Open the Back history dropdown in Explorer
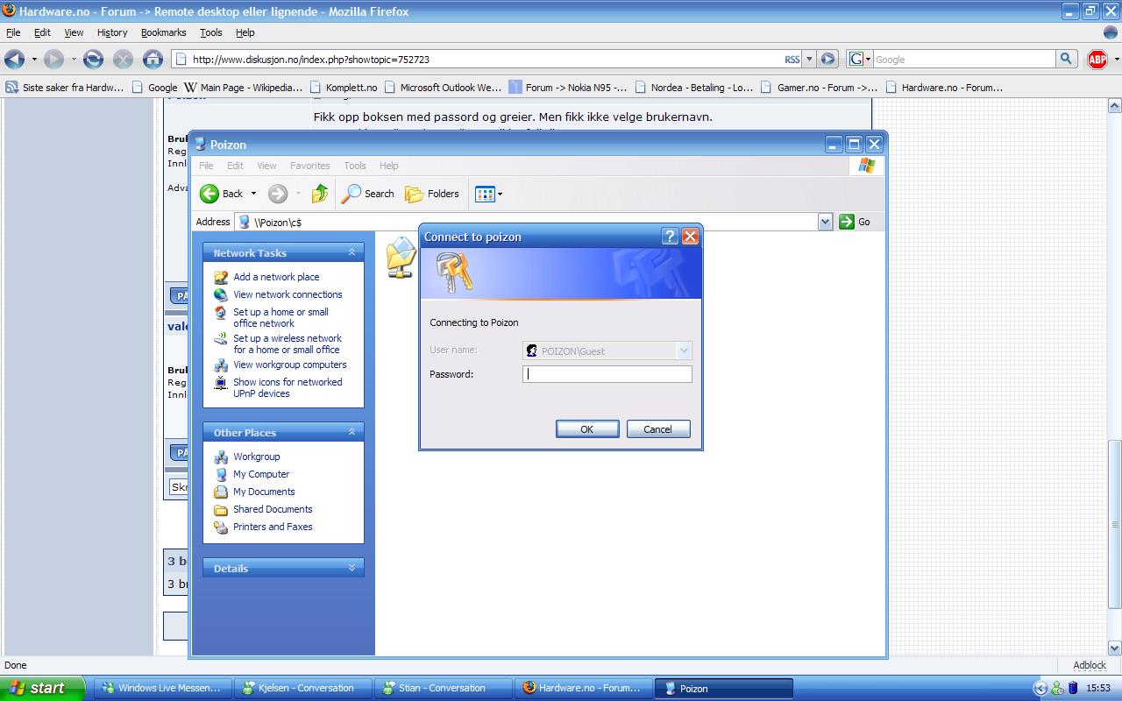This screenshot has width=1122, height=701. pyautogui.click(x=253, y=194)
